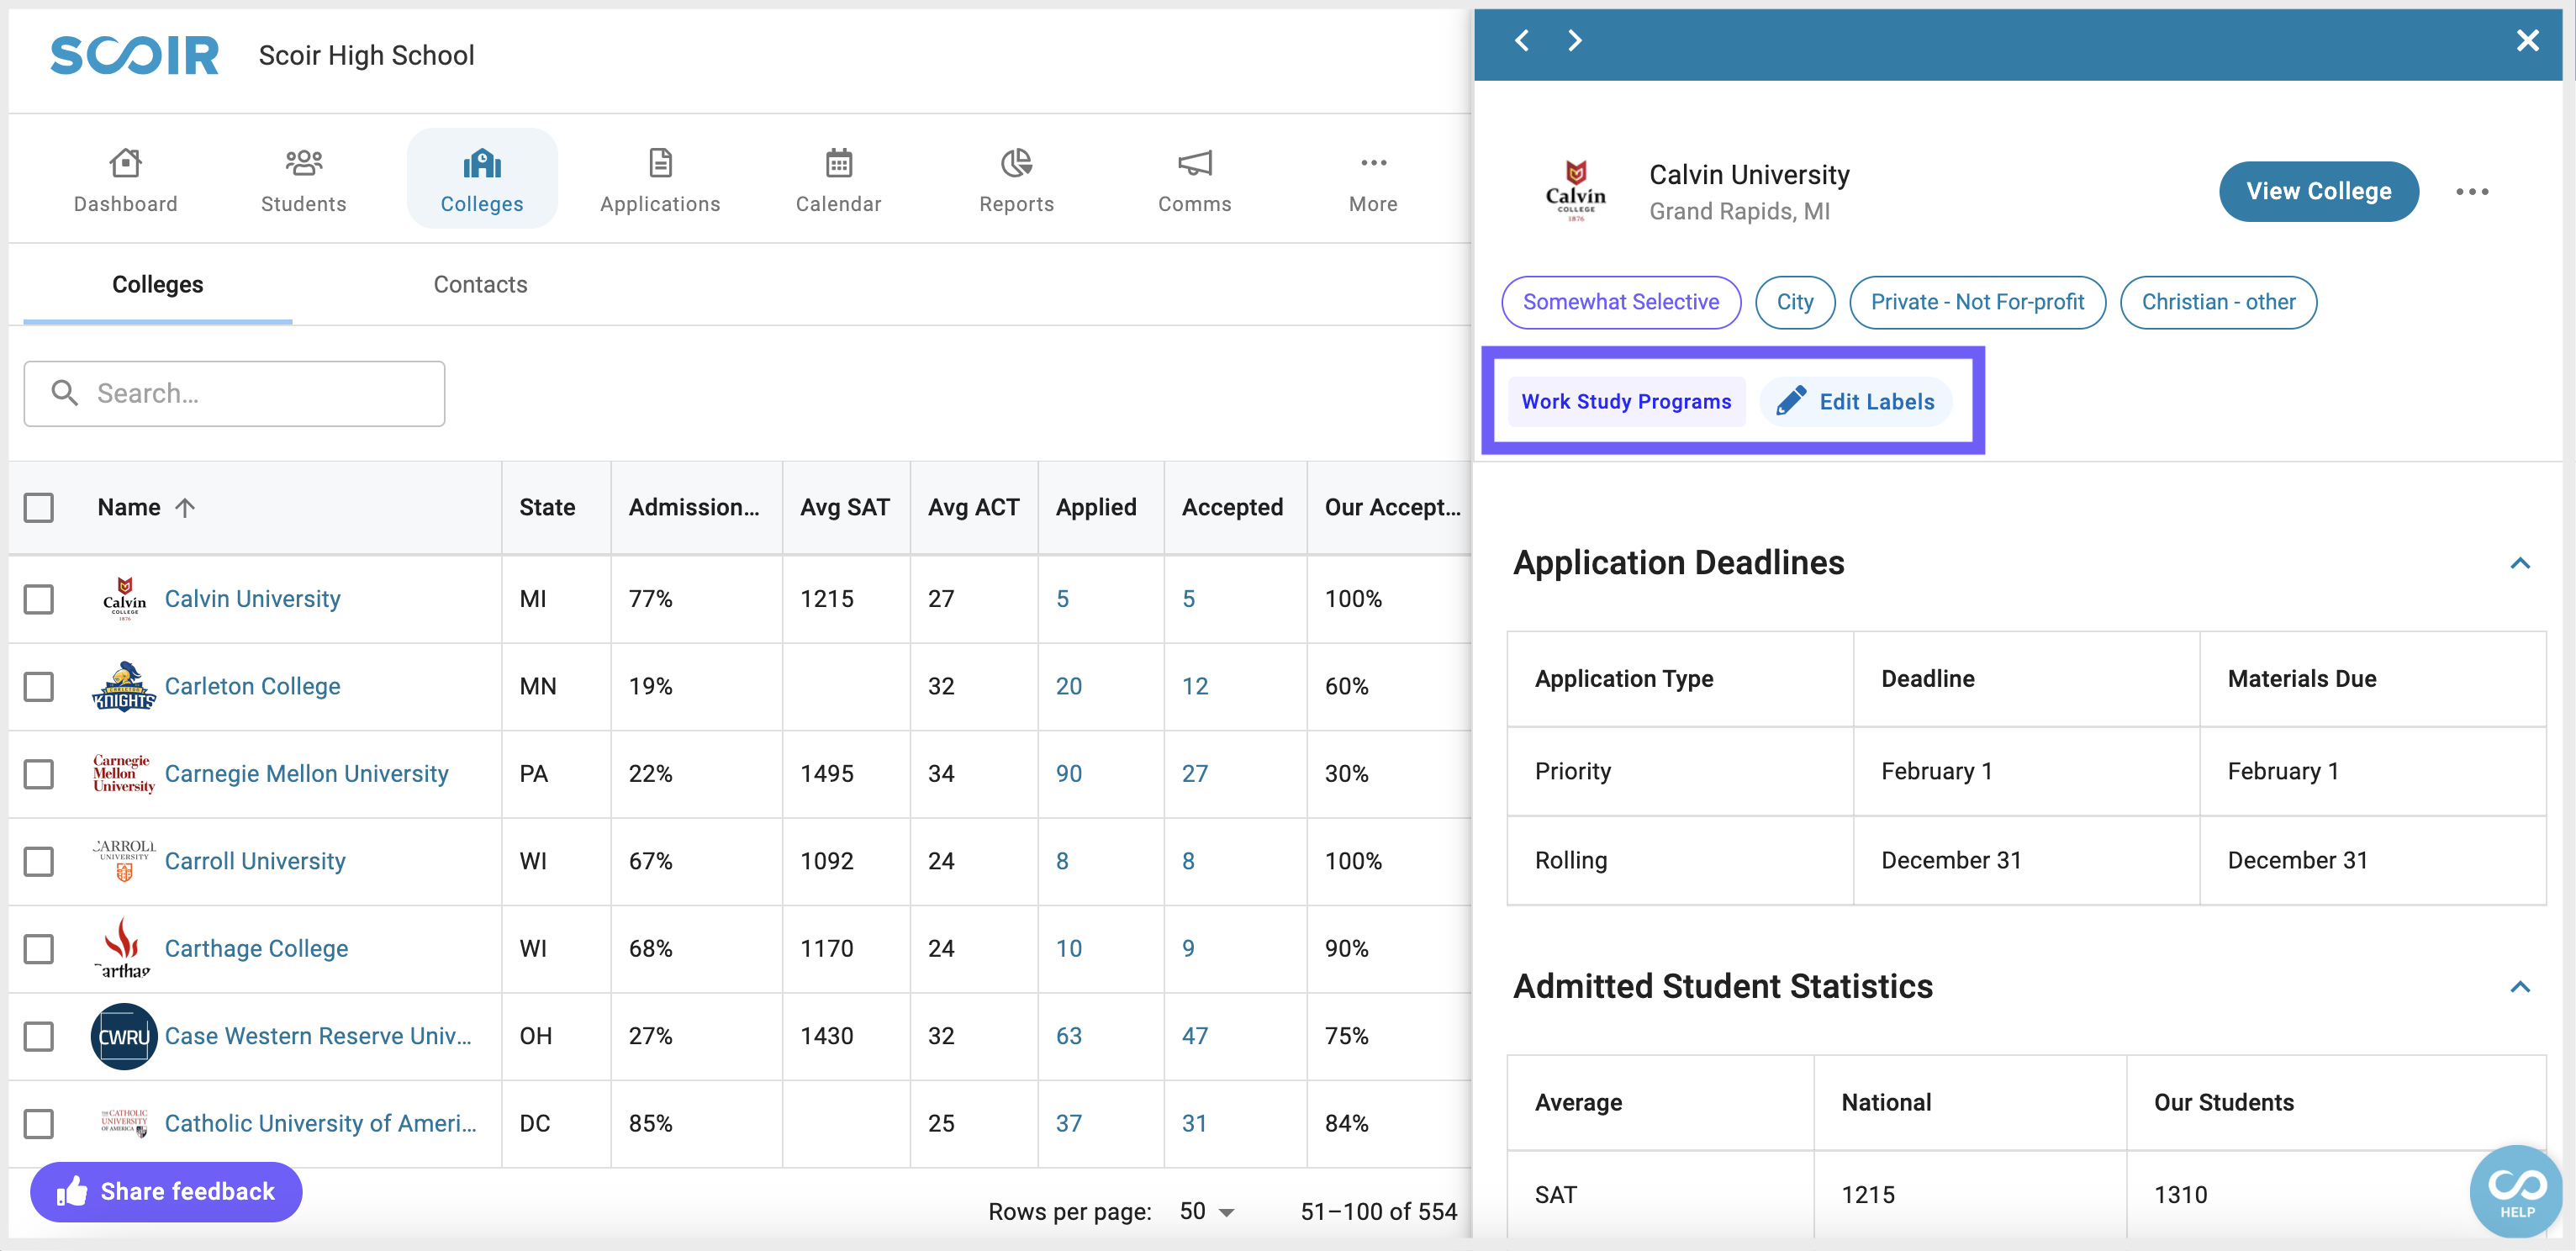This screenshot has height=1251, width=2576.
Task: Open three-dot options next to View College
Action: (2472, 192)
